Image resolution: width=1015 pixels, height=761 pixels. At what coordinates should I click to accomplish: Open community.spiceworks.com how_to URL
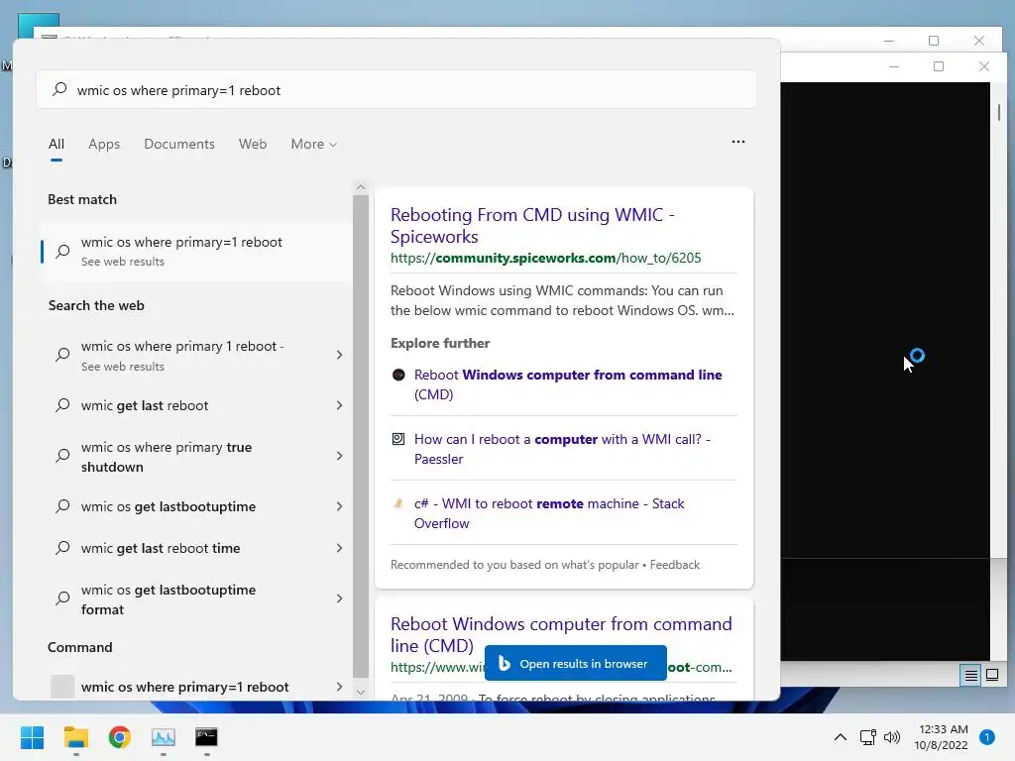[x=546, y=258]
